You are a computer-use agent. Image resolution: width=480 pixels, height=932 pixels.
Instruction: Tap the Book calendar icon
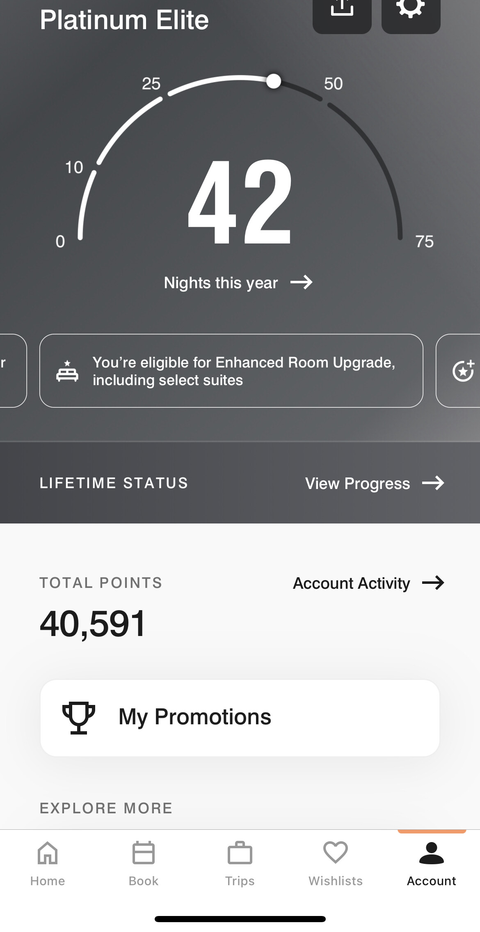pos(144,853)
